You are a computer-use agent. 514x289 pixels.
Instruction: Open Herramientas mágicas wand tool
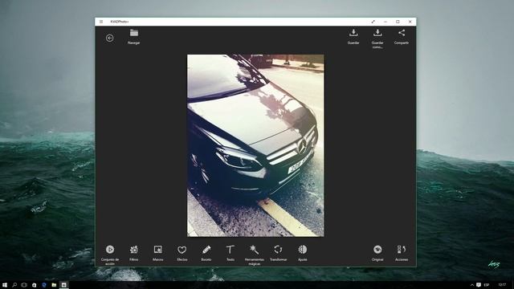pyautogui.click(x=255, y=255)
